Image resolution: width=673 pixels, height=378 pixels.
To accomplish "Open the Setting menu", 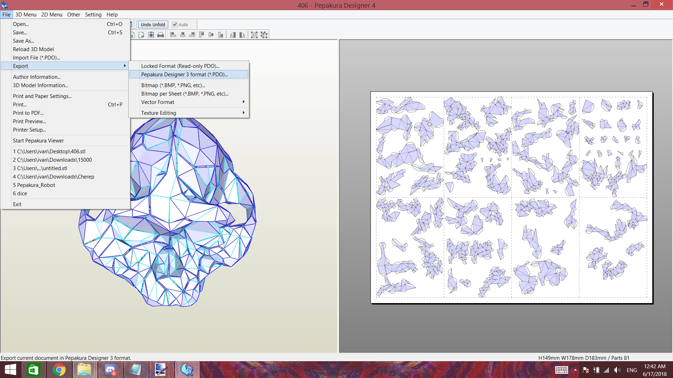I will point(93,14).
